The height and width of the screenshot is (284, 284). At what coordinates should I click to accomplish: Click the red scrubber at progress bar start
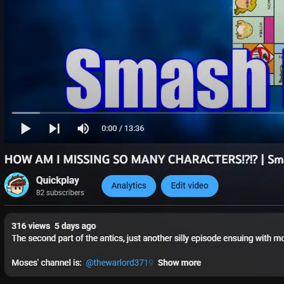(12, 113)
